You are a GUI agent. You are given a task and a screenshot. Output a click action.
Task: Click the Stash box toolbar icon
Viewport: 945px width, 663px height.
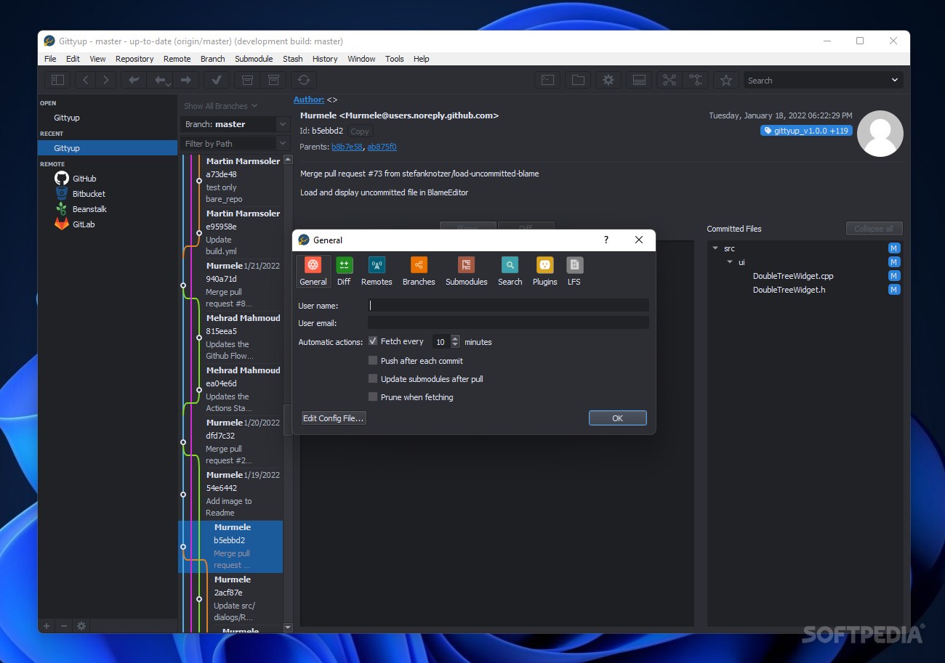tap(247, 80)
